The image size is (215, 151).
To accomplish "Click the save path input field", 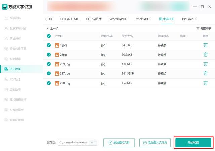I will [x=74, y=143].
